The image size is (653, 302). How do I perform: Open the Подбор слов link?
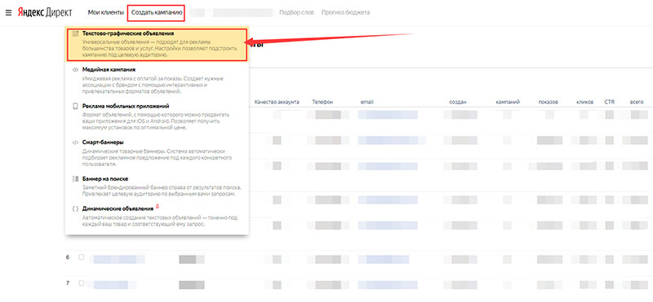point(296,13)
